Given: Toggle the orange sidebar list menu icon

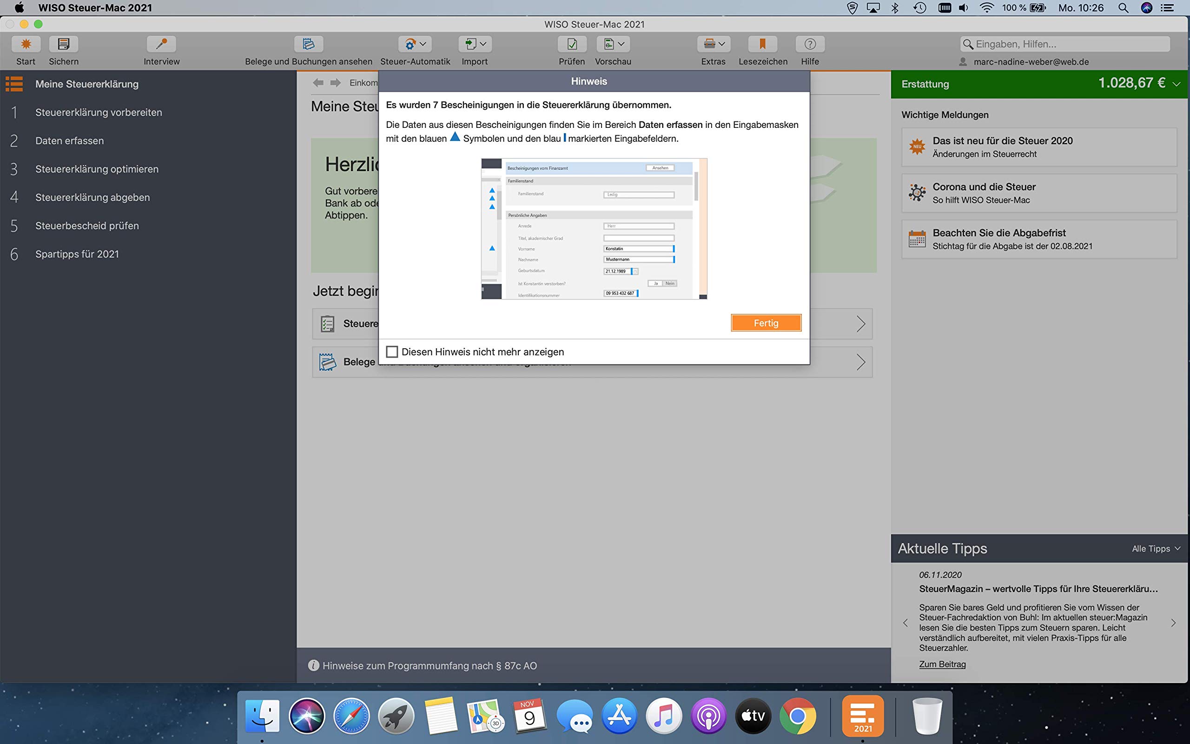Looking at the screenshot, I should 14,84.
